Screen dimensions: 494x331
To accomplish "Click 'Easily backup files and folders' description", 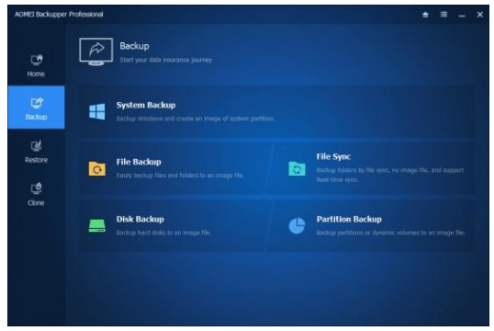I will pyautogui.click(x=180, y=176).
